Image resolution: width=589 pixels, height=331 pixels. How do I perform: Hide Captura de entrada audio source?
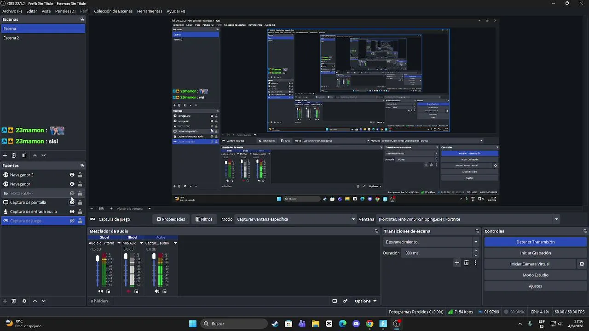click(72, 211)
